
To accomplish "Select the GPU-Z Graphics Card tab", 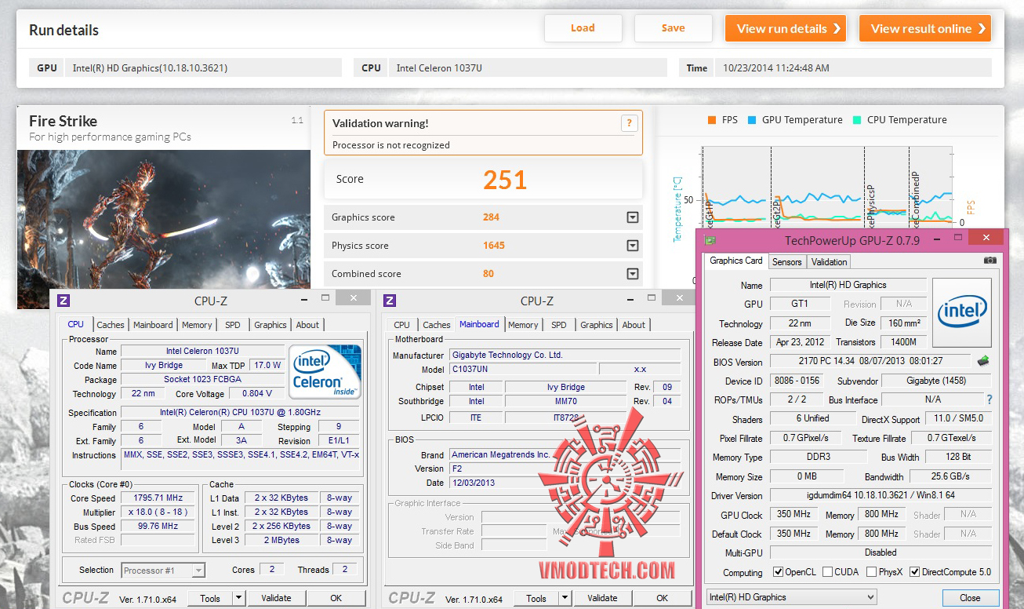I will [x=736, y=261].
